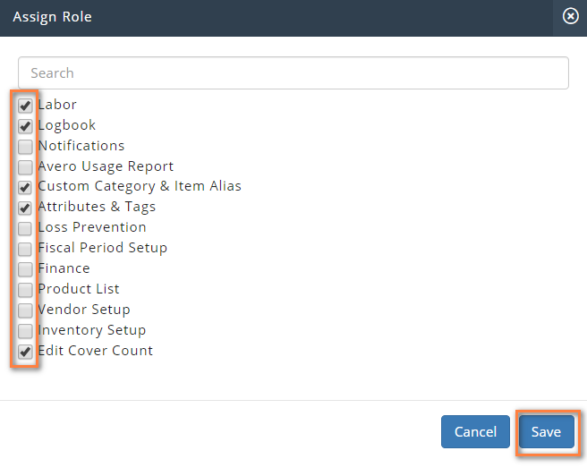
Task: Check the Product List checkbox
Action: pos(25,290)
